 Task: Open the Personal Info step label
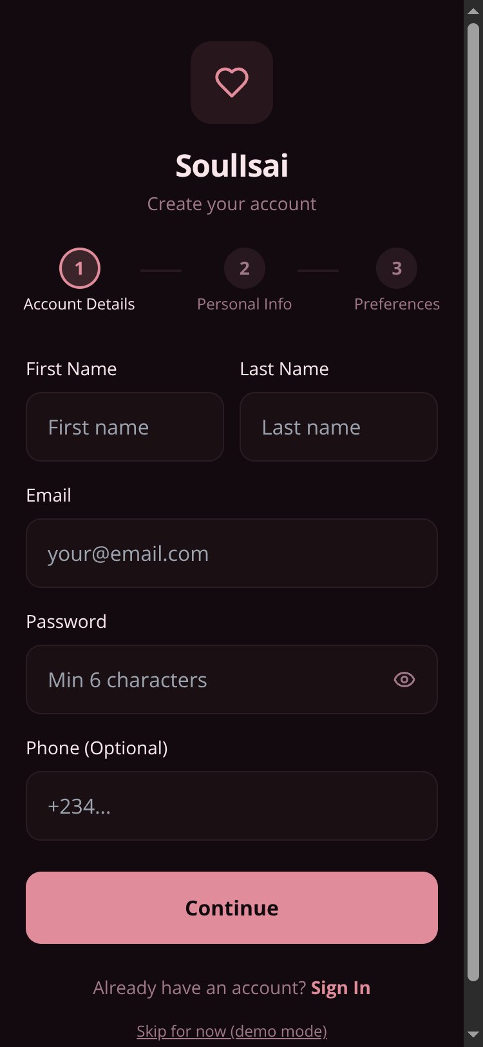tap(245, 304)
